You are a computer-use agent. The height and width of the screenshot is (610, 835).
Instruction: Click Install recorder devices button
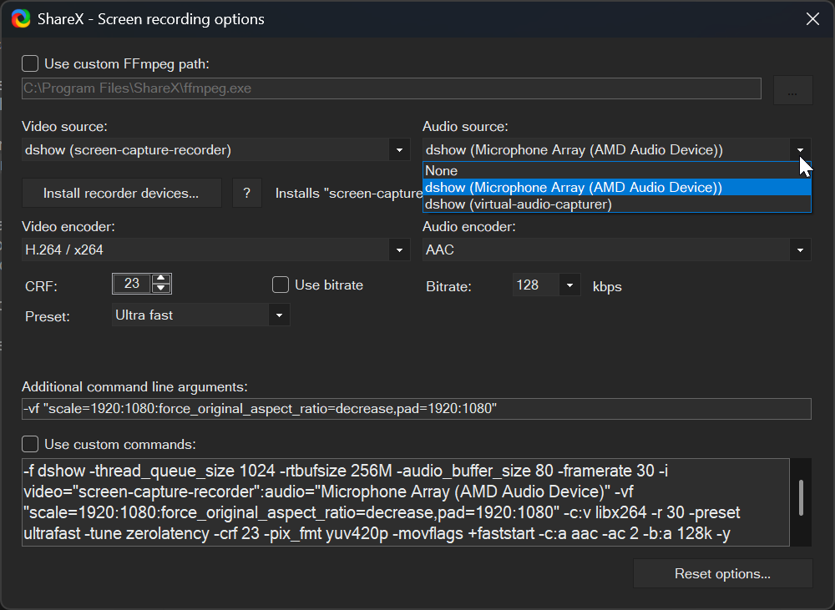click(121, 193)
